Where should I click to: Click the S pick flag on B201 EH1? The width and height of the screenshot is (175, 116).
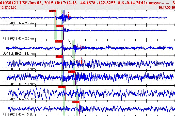[x=72, y=72]
